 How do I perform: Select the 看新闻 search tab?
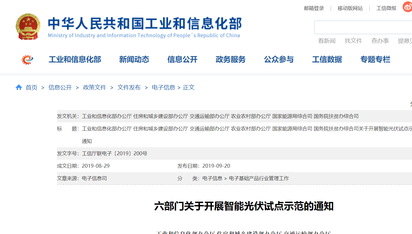[x=327, y=41]
